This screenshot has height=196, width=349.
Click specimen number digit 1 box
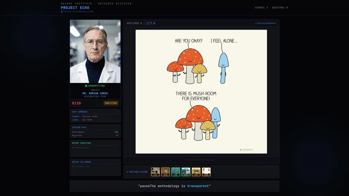pyautogui.click(x=148, y=23)
